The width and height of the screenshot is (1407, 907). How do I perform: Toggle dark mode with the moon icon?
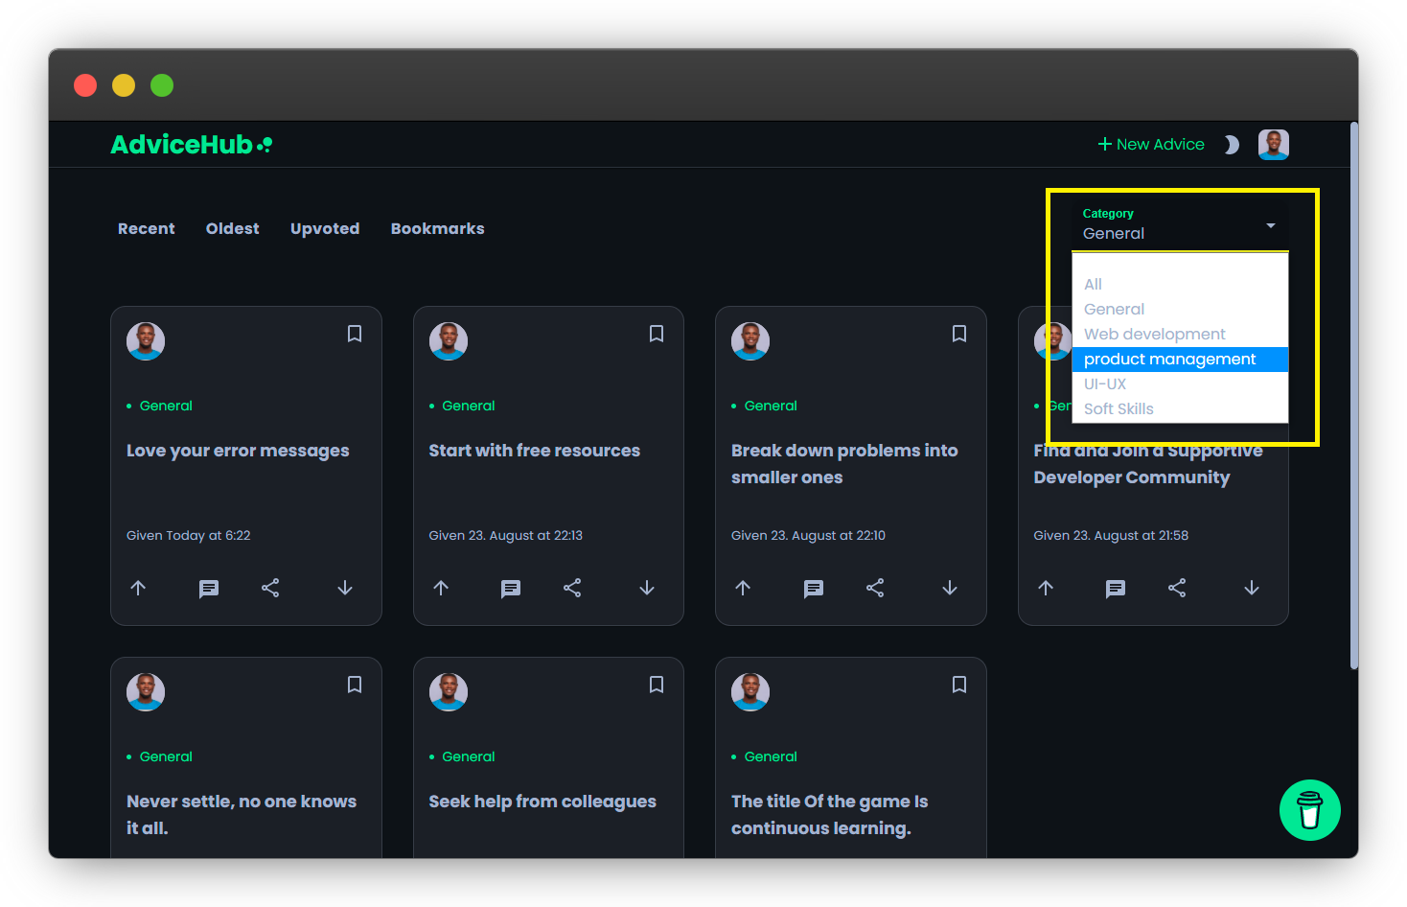tap(1232, 145)
